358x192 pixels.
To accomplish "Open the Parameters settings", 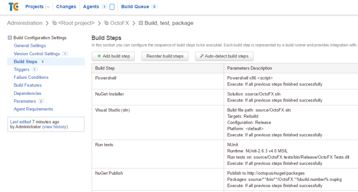I will (x=25, y=101).
